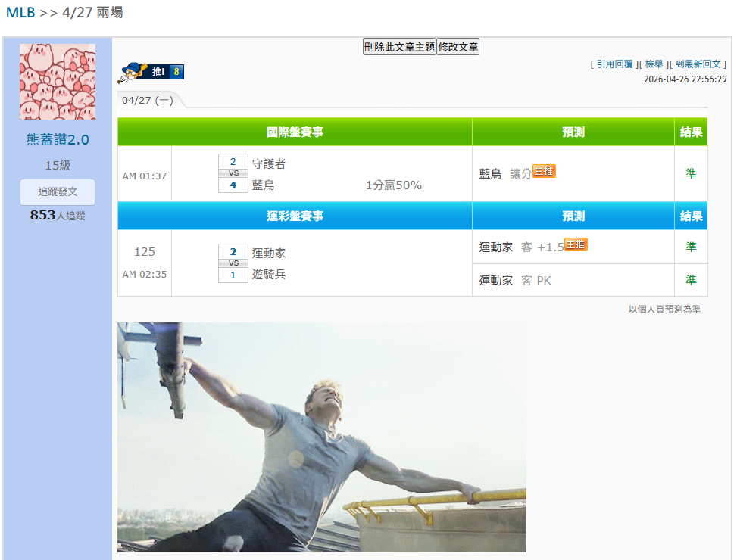Click the 修改文章 button
The height and width of the screenshot is (560, 737).
point(458,47)
